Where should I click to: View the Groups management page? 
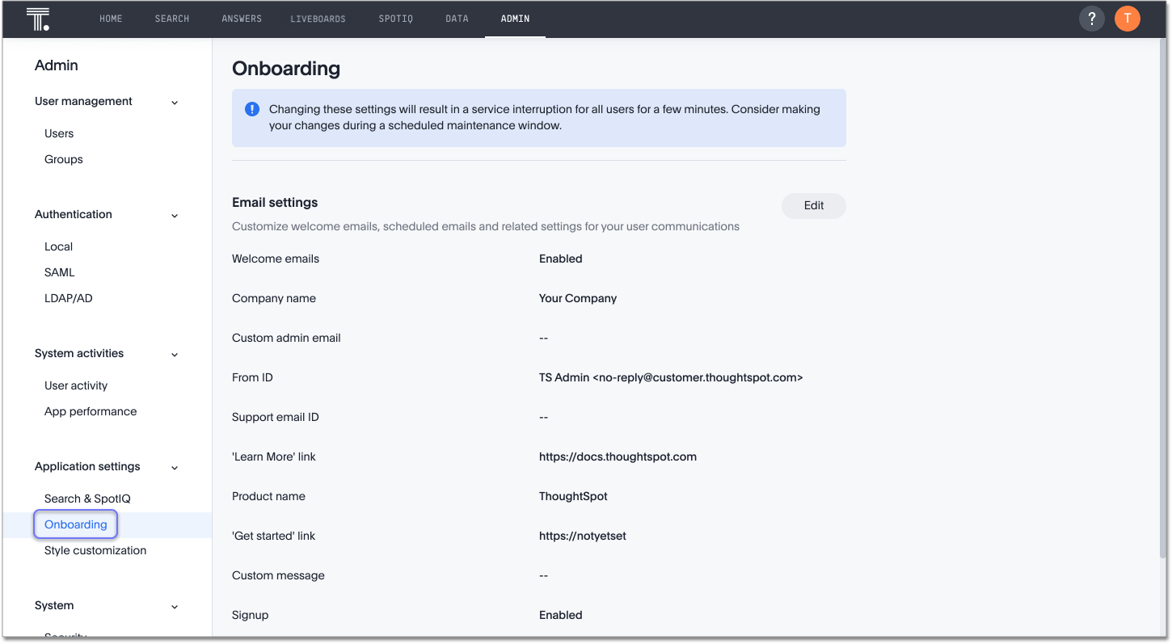[x=63, y=159]
